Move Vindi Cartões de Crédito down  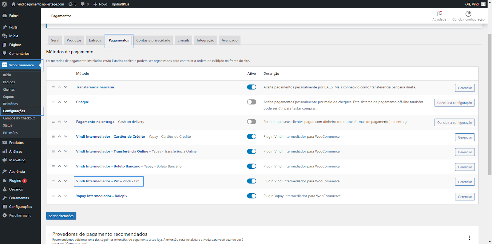(x=65, y=136)
